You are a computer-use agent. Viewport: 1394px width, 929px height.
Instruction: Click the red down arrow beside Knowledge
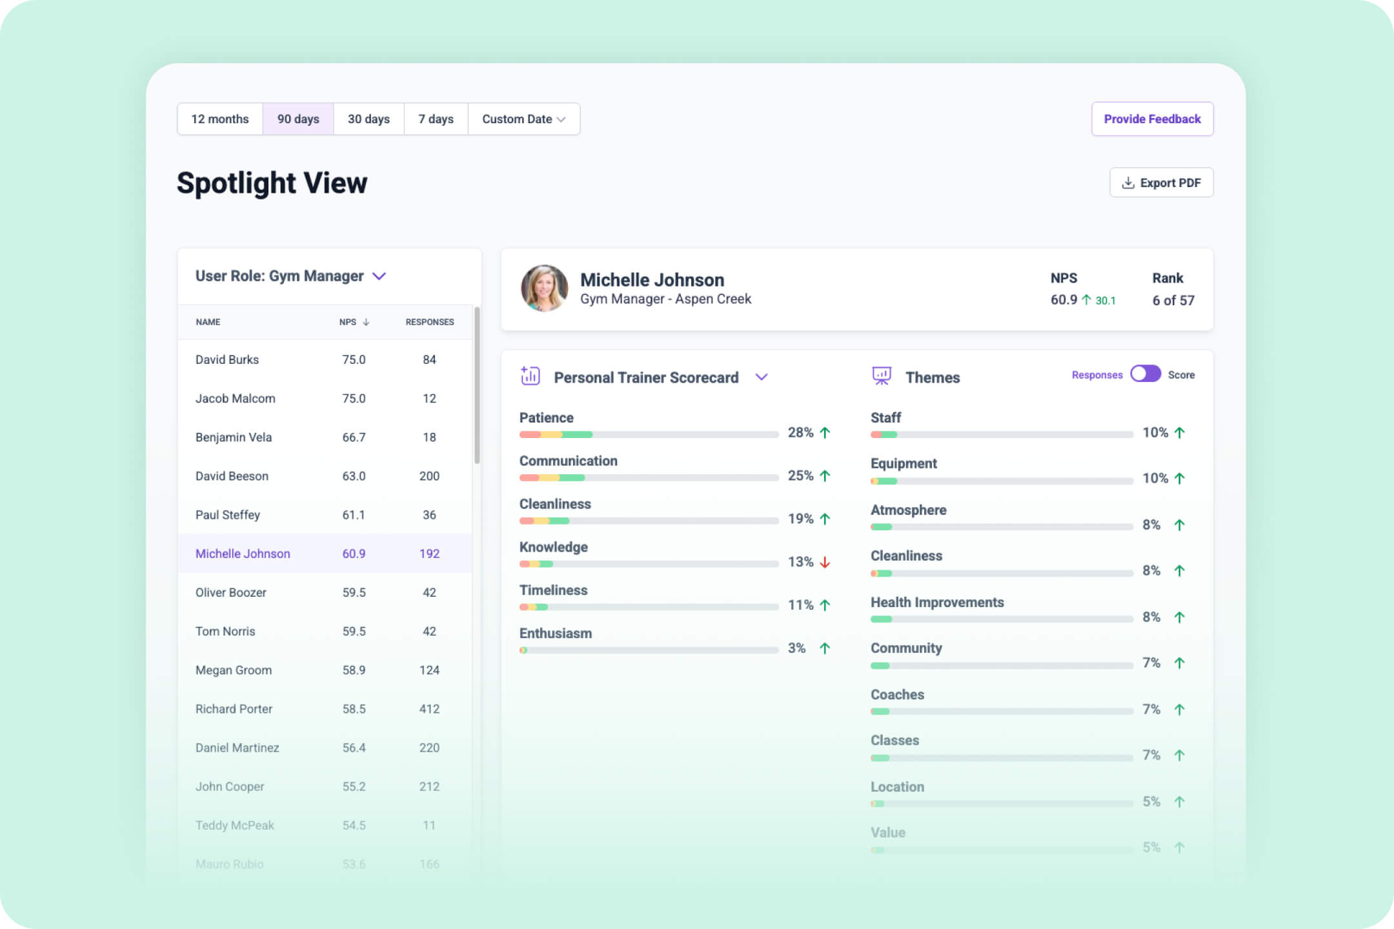(x=825, y=563)
